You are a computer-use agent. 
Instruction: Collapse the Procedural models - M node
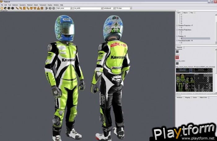click(x=177, y=41)
